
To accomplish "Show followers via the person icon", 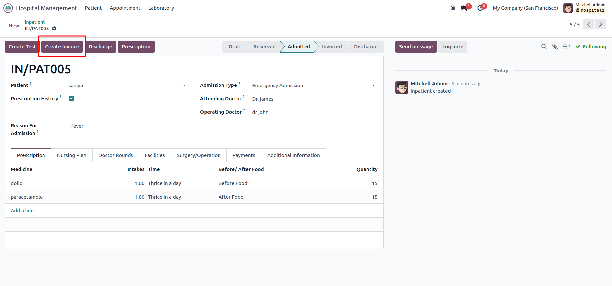I will click(567, 47).
